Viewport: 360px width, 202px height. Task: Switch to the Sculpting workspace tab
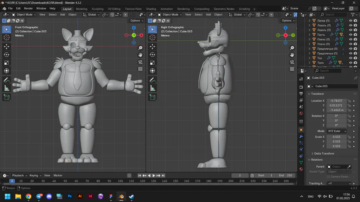98,9
